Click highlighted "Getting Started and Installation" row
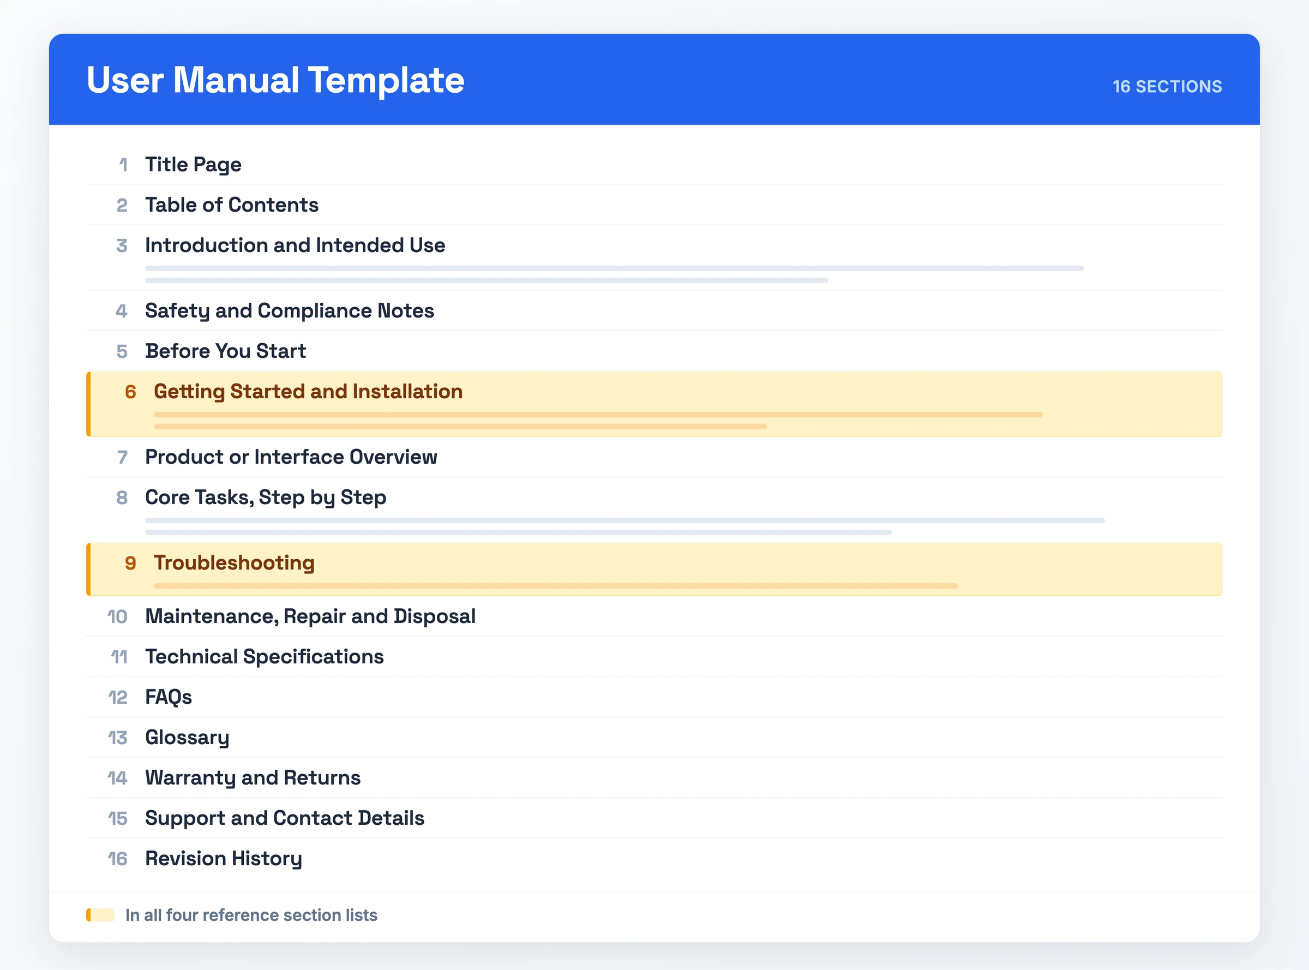 coord(654,404)
